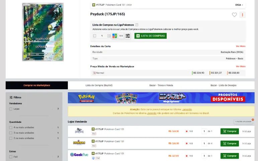
Task: Open Ver Mais for Preço Médio de Venda
Action: point(241,66)
